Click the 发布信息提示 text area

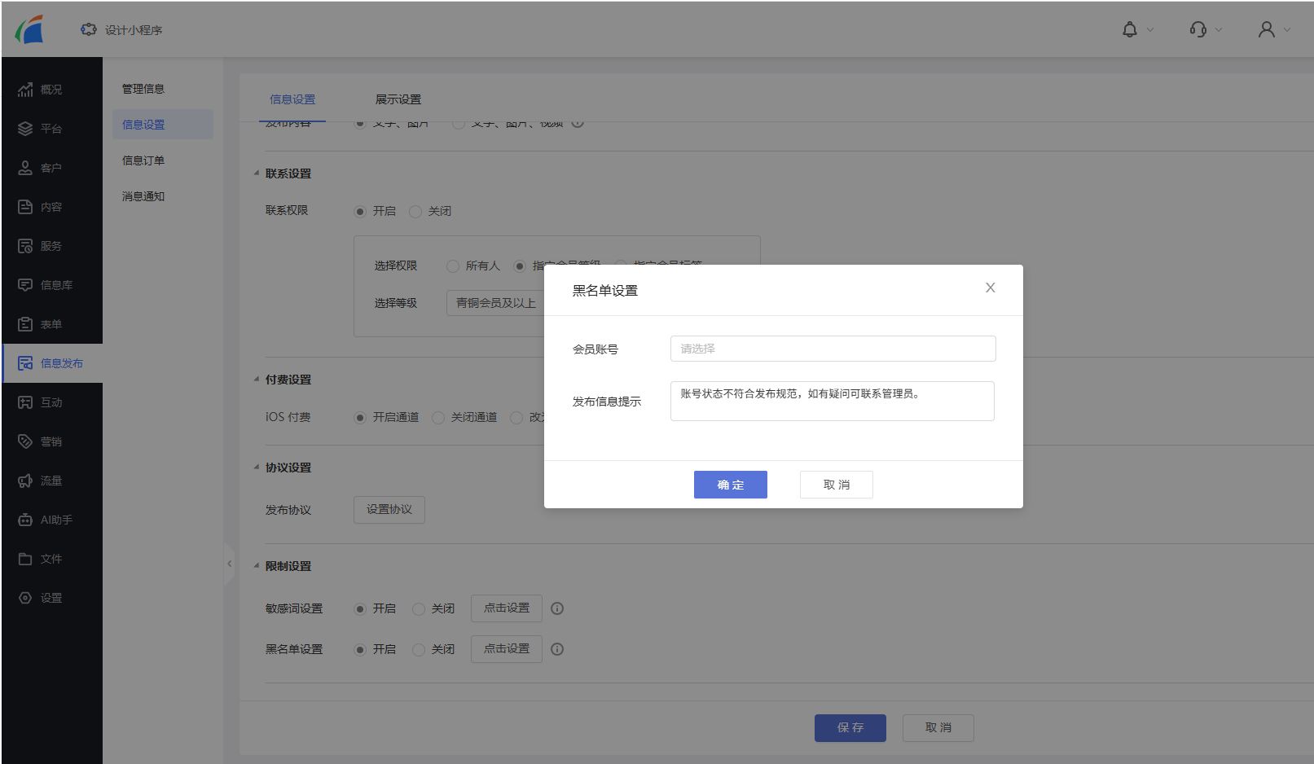(x=832, y=401)
